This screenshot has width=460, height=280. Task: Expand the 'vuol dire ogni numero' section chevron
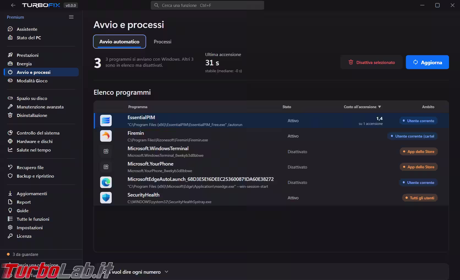point(166,272)
